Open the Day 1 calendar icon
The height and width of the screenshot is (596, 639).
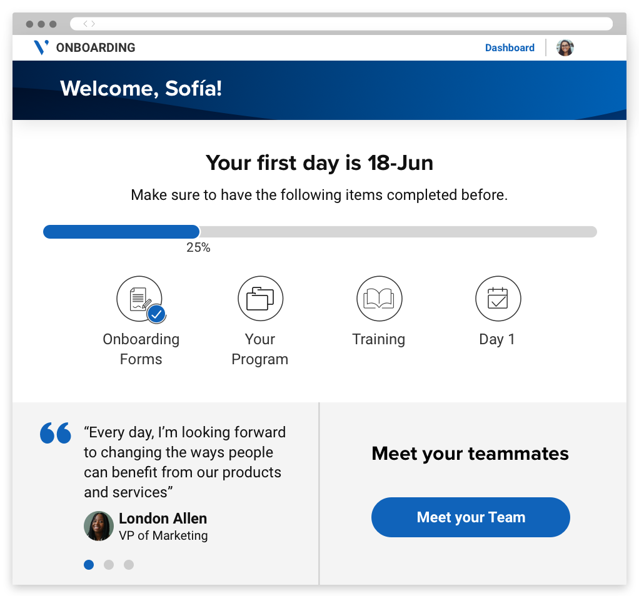tap(498, 299)
